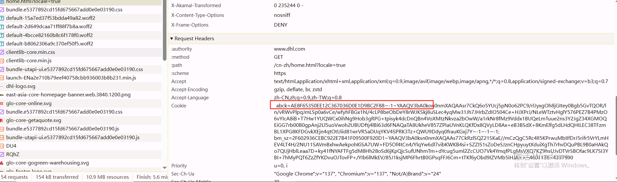
Task: Click 54 requests in the status bar
Action: (14, 177)
